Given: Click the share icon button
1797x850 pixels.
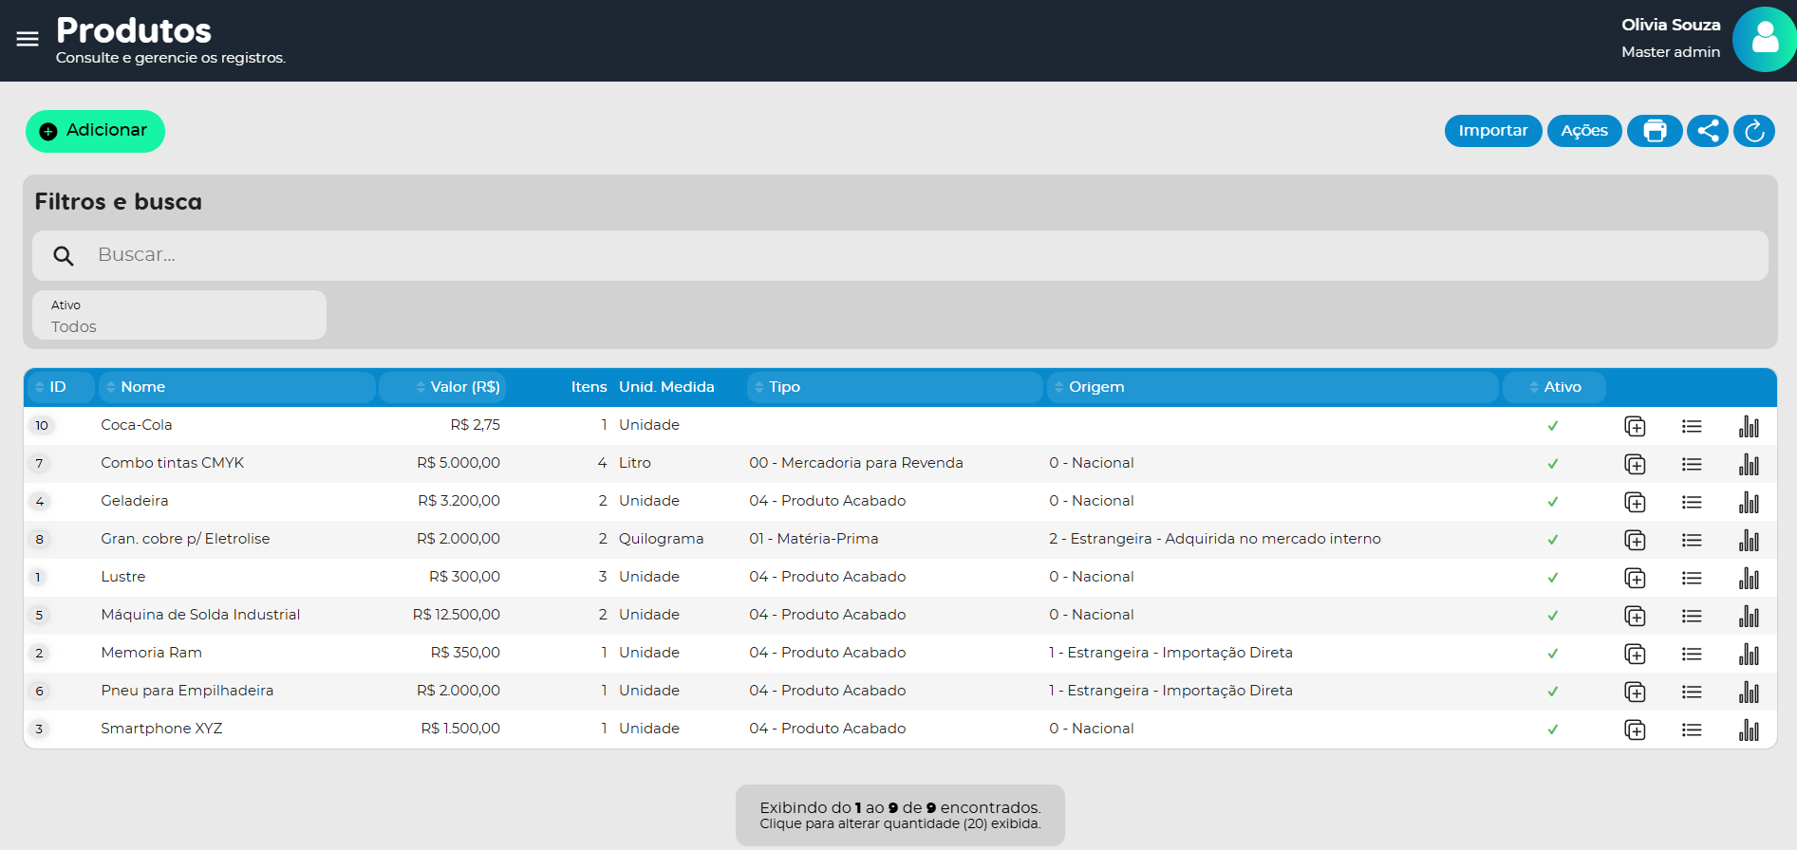Looking at the screenshot, I should click(1707, 131).
